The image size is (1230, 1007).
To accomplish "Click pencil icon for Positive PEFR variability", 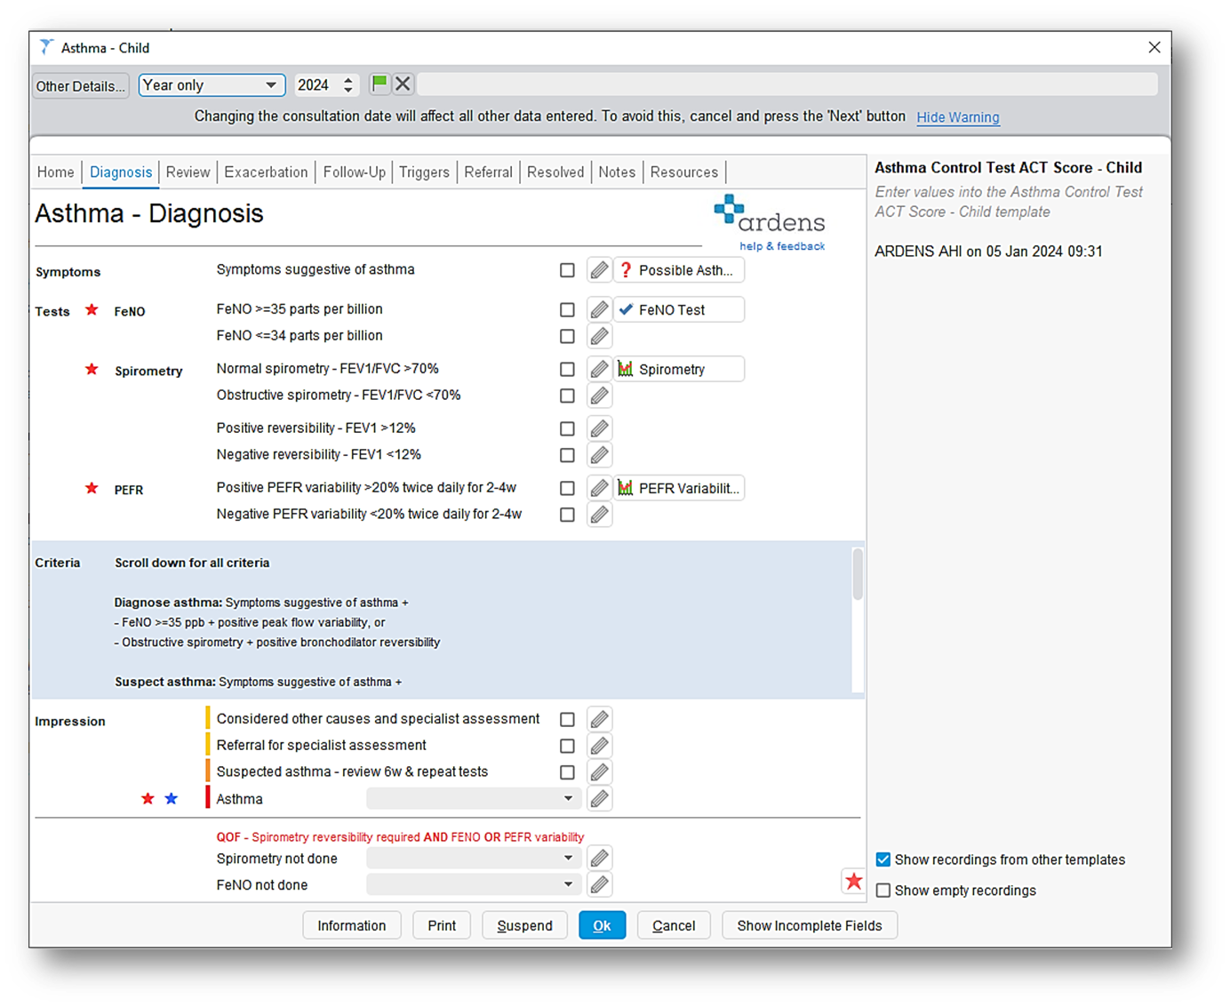I will [600, 488].
